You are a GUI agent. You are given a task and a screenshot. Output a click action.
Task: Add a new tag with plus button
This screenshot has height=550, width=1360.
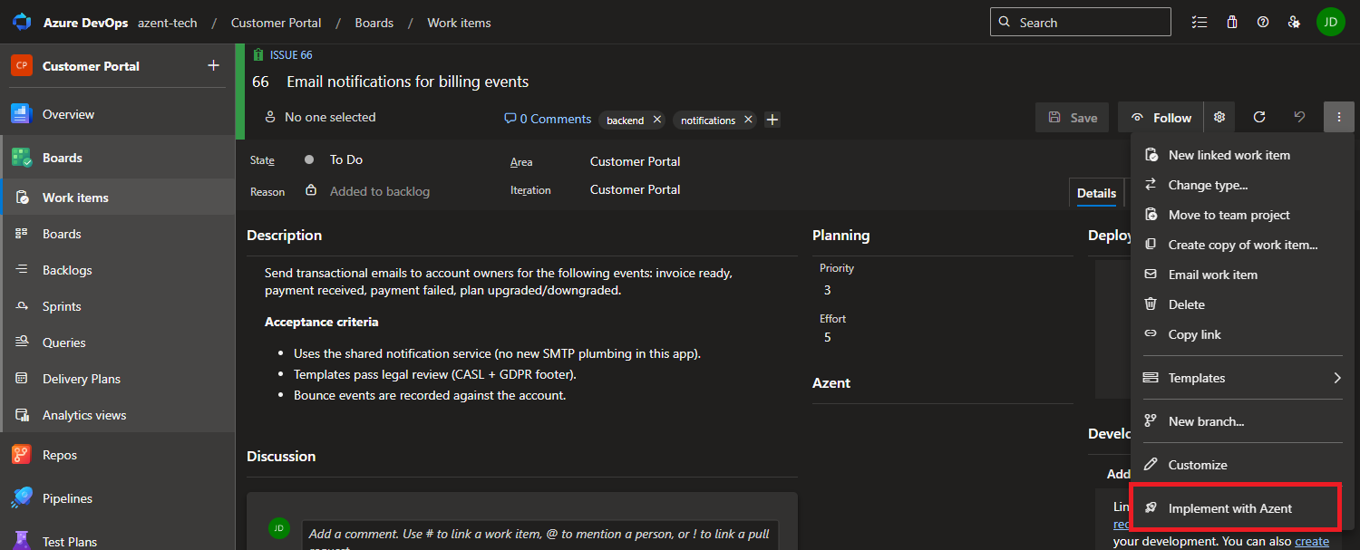point(772,120)
